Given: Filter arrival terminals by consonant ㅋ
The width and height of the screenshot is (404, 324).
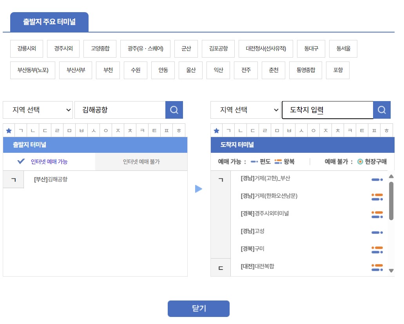Looking at the screenshot, I should pos(350,130).
